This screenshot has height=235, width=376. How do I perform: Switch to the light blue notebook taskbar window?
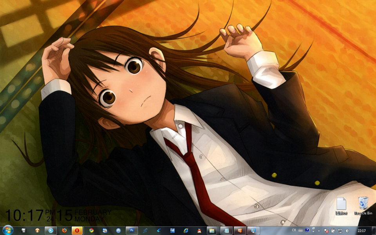pyautogui.click(x=226, y=230)
